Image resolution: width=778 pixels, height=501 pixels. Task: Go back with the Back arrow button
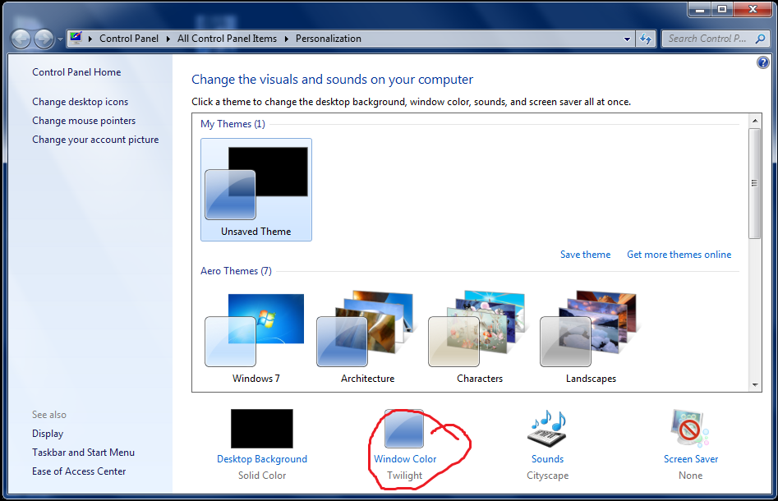coord(21,39)
